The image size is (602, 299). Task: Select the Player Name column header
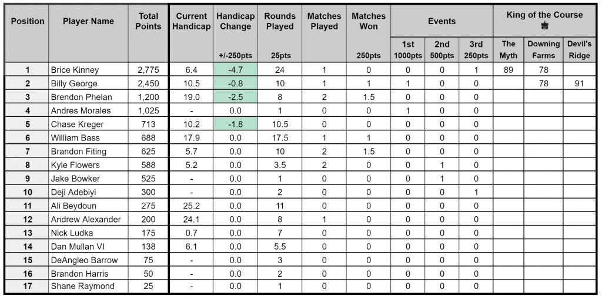click(x=88, y=33)
